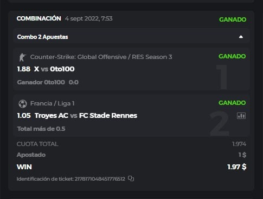Screen dimensions: 263x199
Task: Click the COMBINACIÓN title
Action: tap(39, 18)
